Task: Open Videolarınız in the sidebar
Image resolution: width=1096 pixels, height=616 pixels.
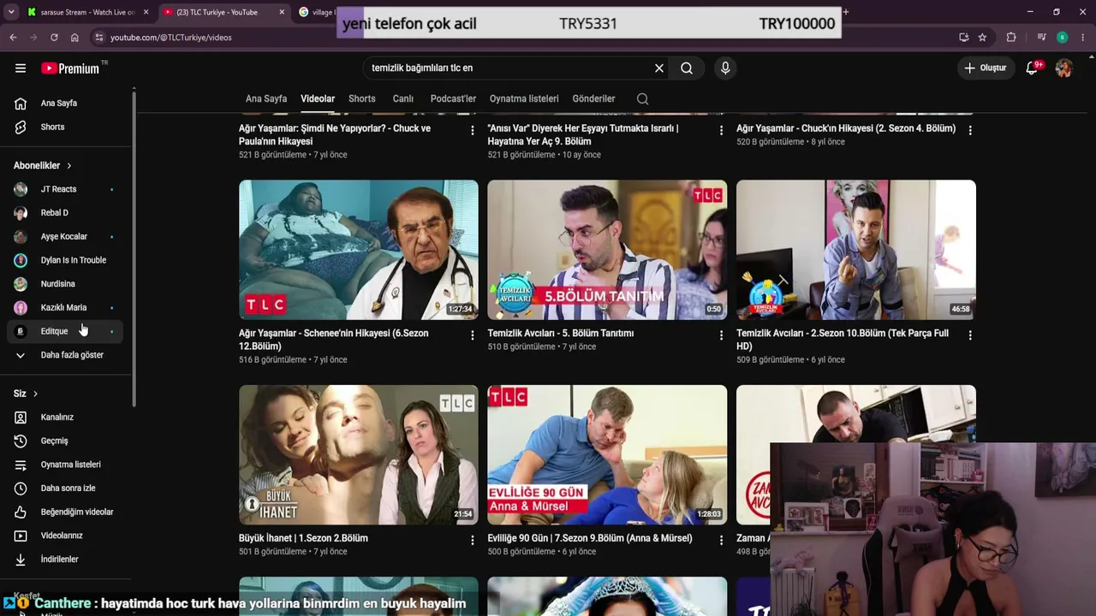Action: coord(67,536)
